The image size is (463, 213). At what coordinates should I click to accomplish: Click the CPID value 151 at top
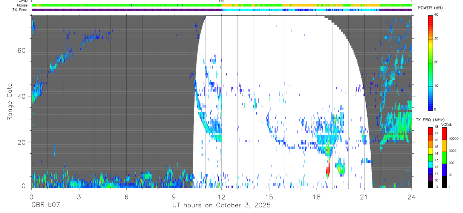222,1
